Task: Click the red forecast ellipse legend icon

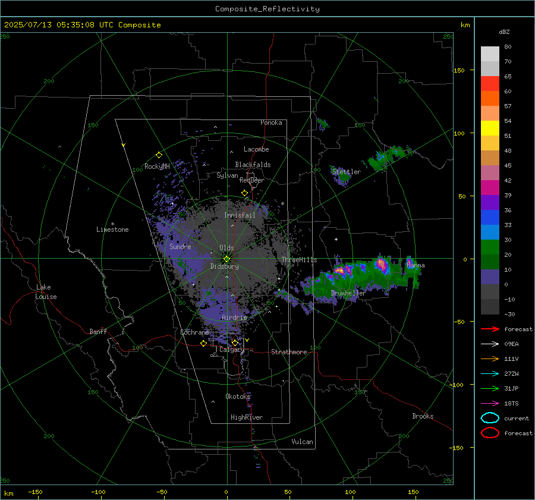Action: pos(490,433)
